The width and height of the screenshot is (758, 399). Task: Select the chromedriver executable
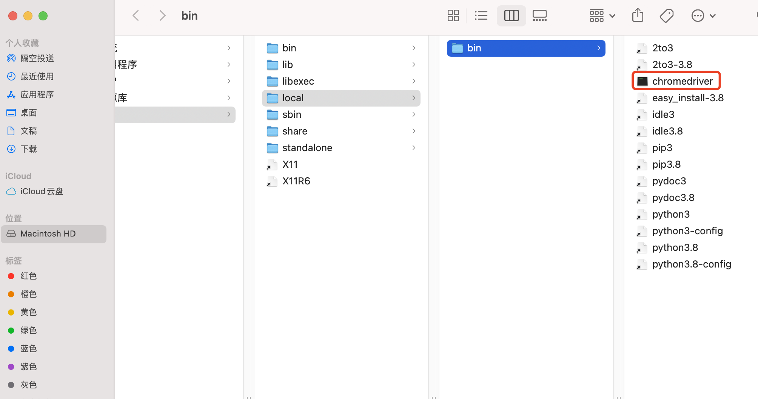(x=682, y=81)
